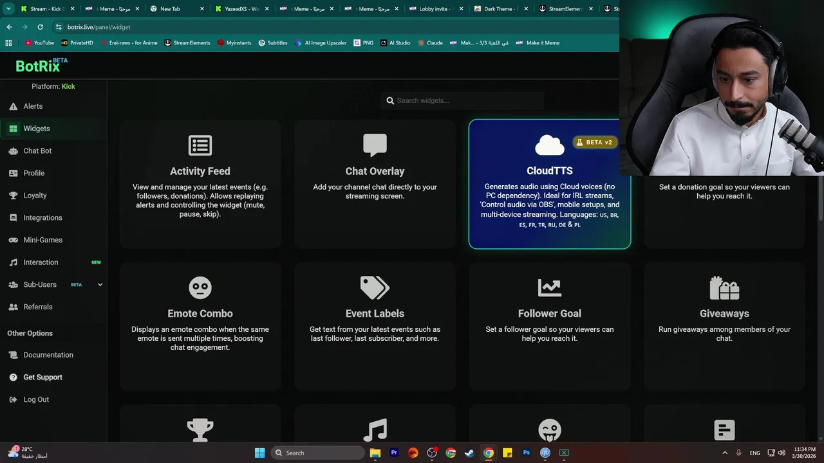Open the browser tab search dropdown
Viewport: 824px width, 463px height.
[8, 9]
